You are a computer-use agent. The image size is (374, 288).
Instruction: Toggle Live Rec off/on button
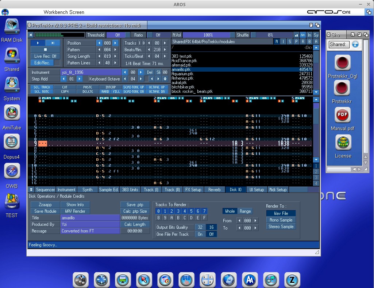45,56
